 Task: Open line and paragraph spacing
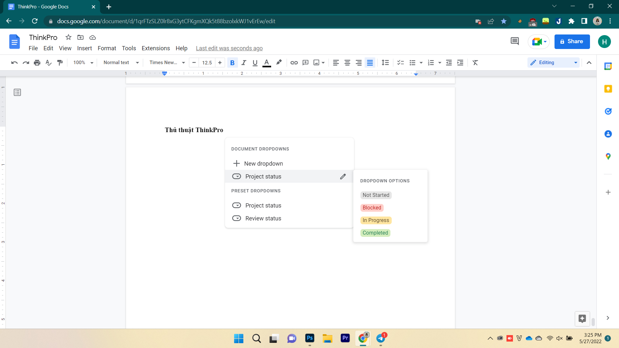385,63
